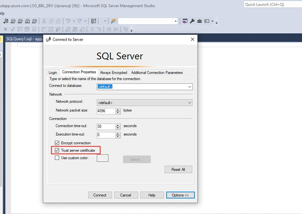Image resolution: width=302 pixels, height=214 pixels.
Task: Click the Cancel button in the dialog
Action: pyautogui.click(x=126, y=195)
